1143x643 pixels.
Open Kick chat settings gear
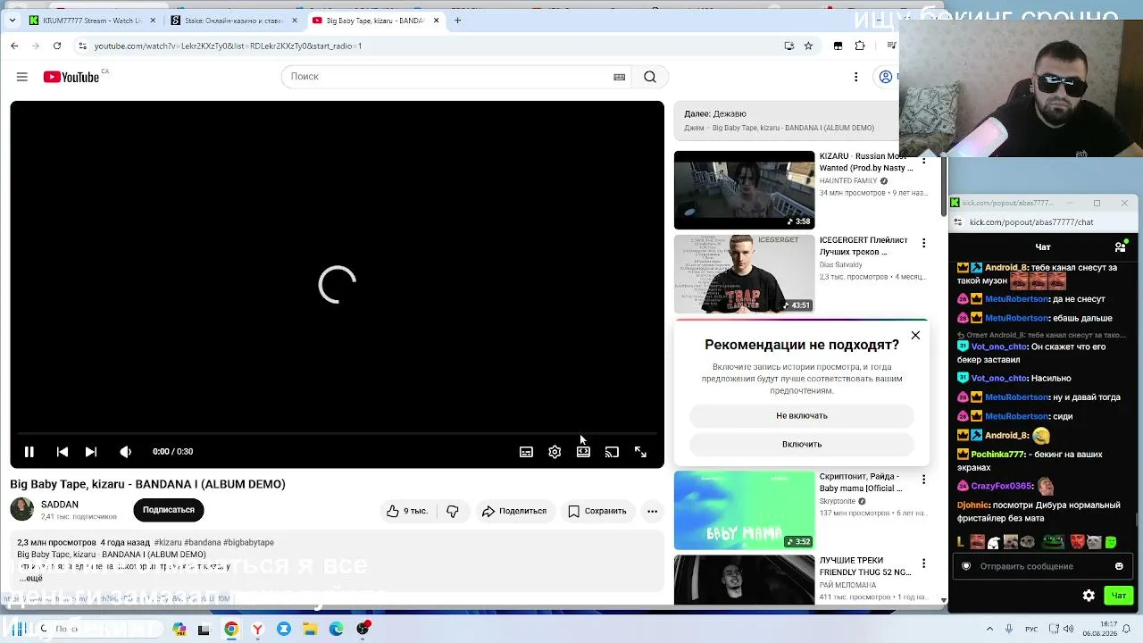click(x=1089, y=596)
